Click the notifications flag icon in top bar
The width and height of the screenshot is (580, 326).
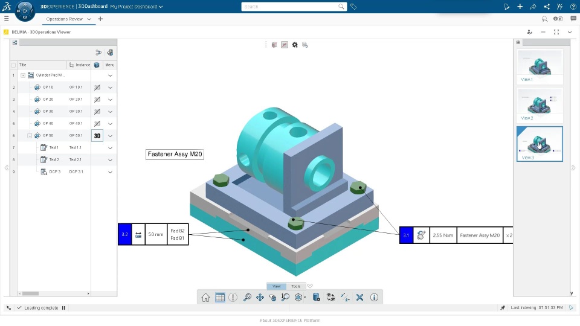tap(507, 7)
